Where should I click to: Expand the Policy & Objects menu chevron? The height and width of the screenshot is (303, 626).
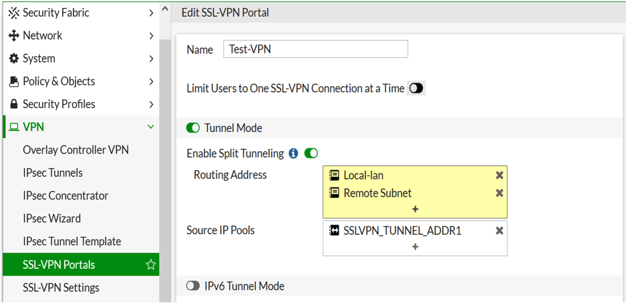[151, 81]
